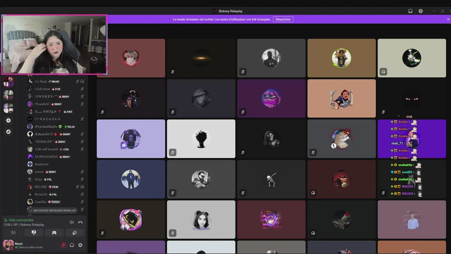Focus the glowing orange streak avatar tile
Image resolution: width=451 pixels, height=254 pixels.
tap(201, 58)
